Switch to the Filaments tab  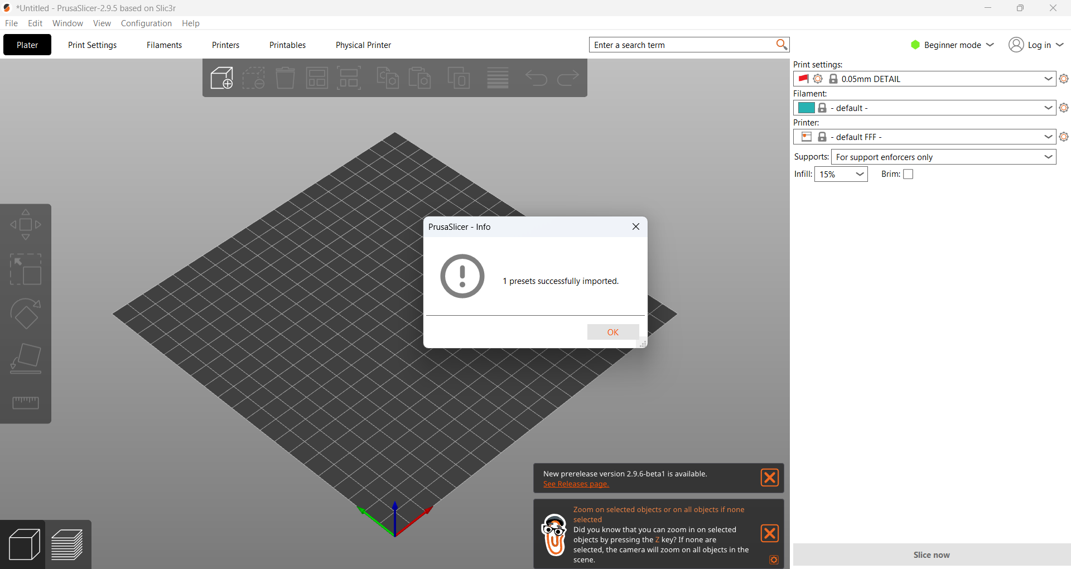164,45
